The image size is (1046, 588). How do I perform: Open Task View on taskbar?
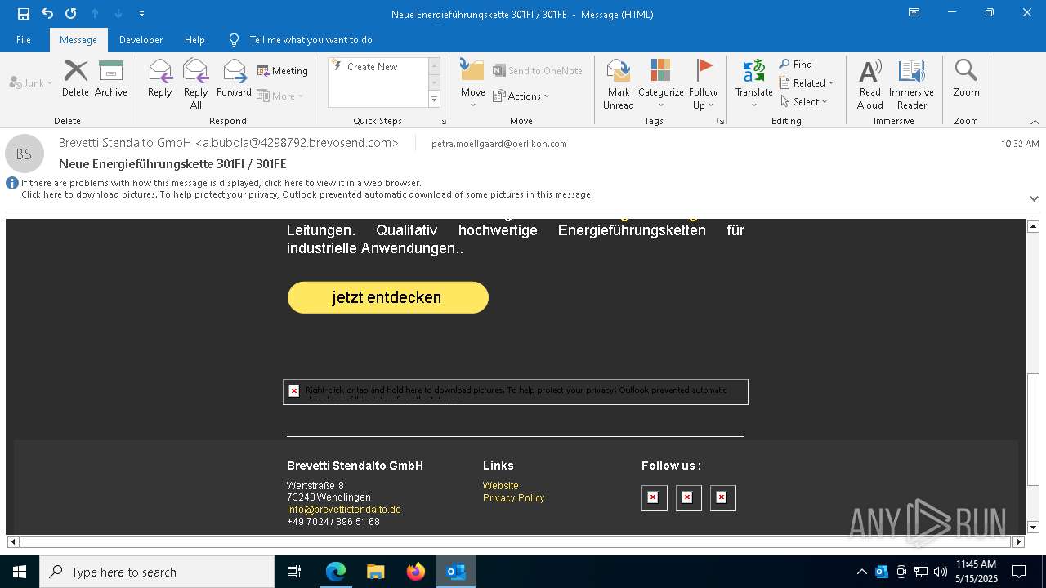tap(294, 572)
